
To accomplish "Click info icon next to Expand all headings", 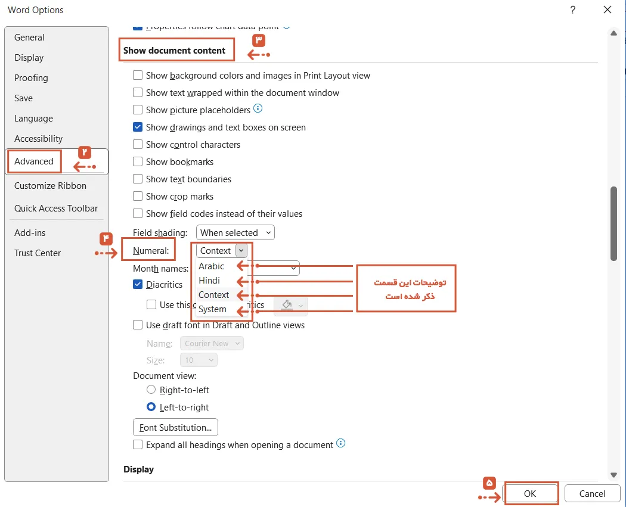I will (x=340, y=443).
